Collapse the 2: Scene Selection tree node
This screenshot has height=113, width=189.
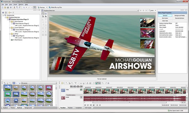(x=10, y=28)
